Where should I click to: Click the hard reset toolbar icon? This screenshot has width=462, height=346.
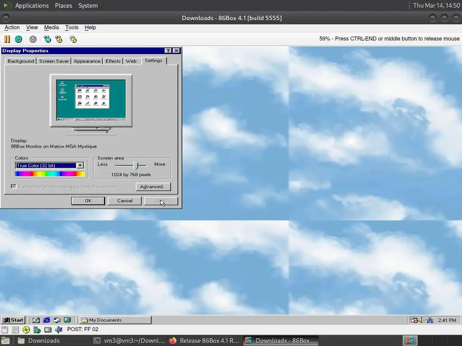point(18,39)
